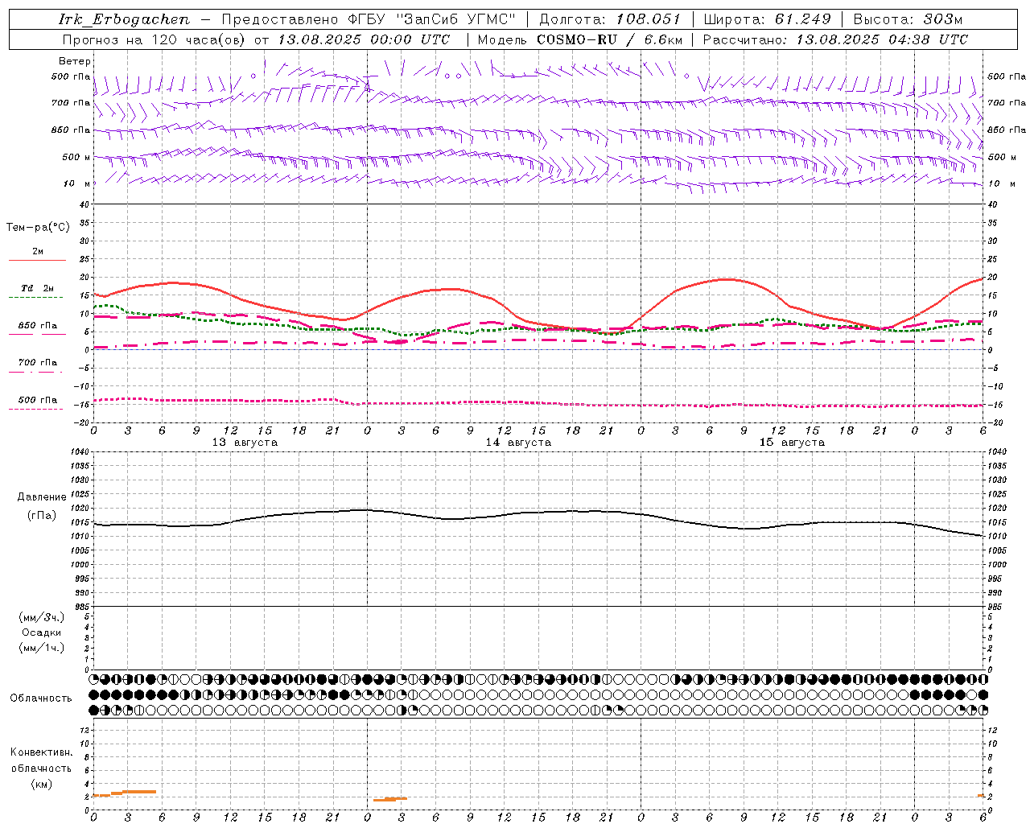Screen dimensions: 1030x824
Task: Click the 'Облачность' cloud cover label
Action: click(41, 698)
